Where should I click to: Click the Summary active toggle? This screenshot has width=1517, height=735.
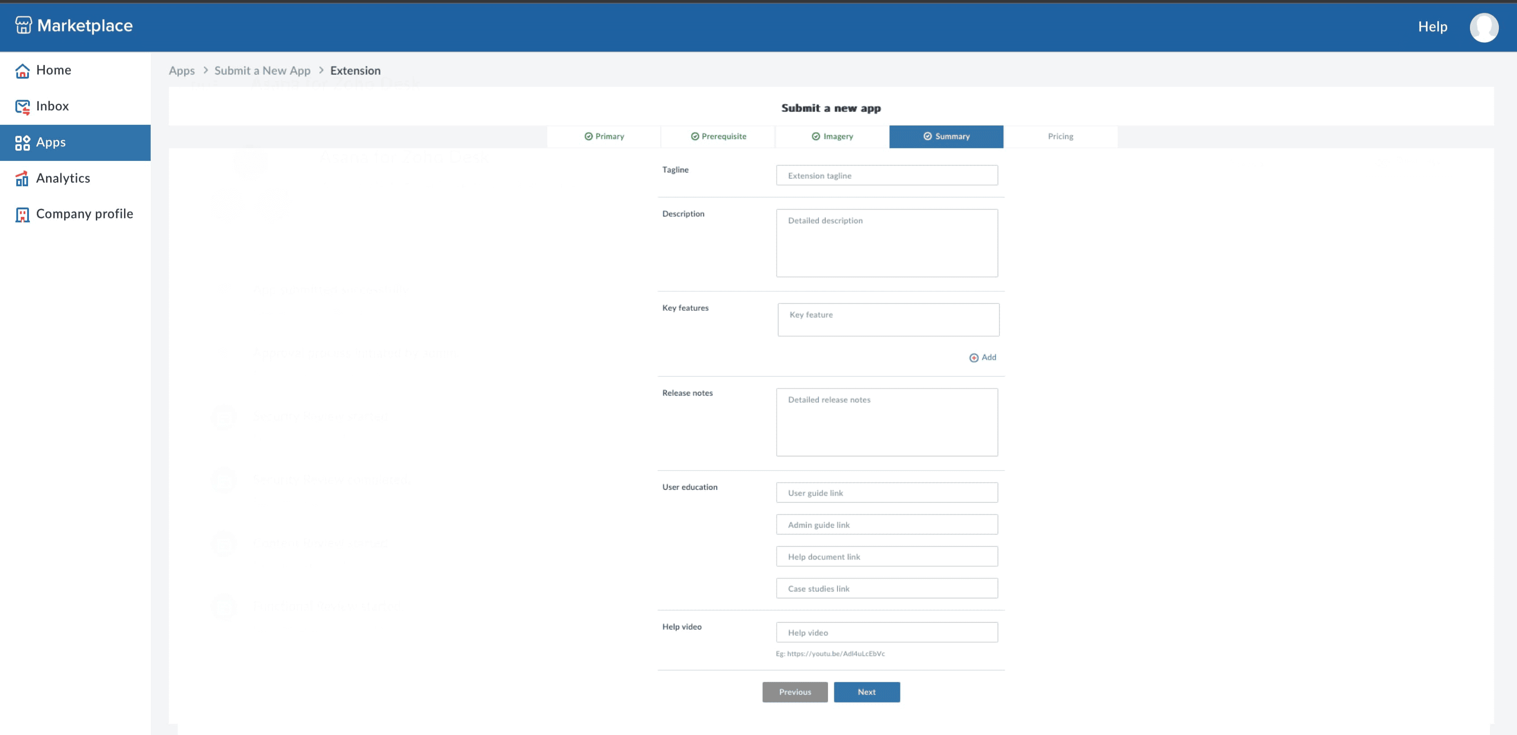[x=946, y=137]
